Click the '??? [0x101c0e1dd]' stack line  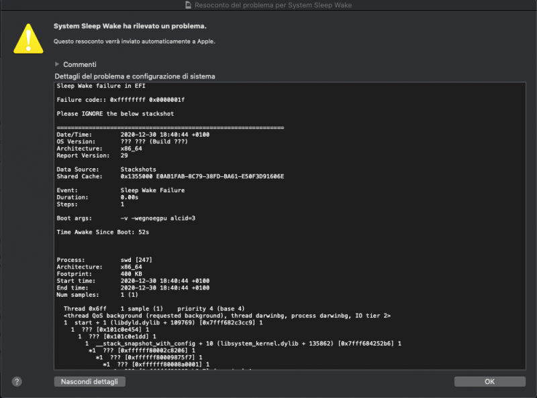[x=117, y=337]
